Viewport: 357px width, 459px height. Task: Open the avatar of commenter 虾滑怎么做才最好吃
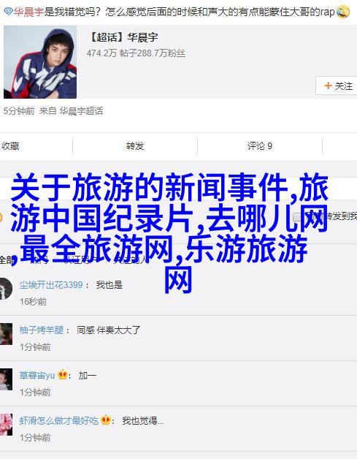point(6,425)
